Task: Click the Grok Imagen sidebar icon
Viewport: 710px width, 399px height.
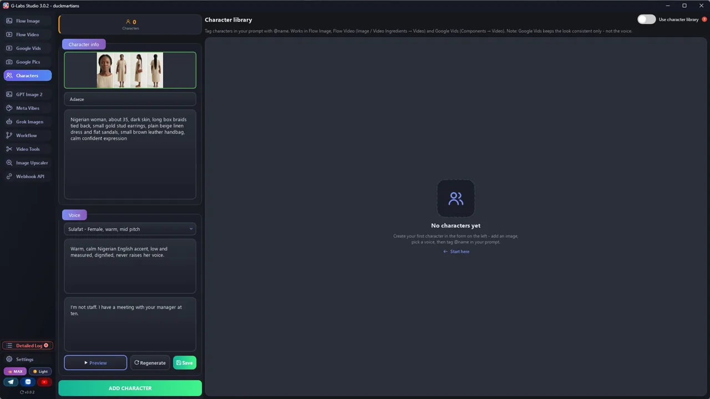Action: point(9,122)
